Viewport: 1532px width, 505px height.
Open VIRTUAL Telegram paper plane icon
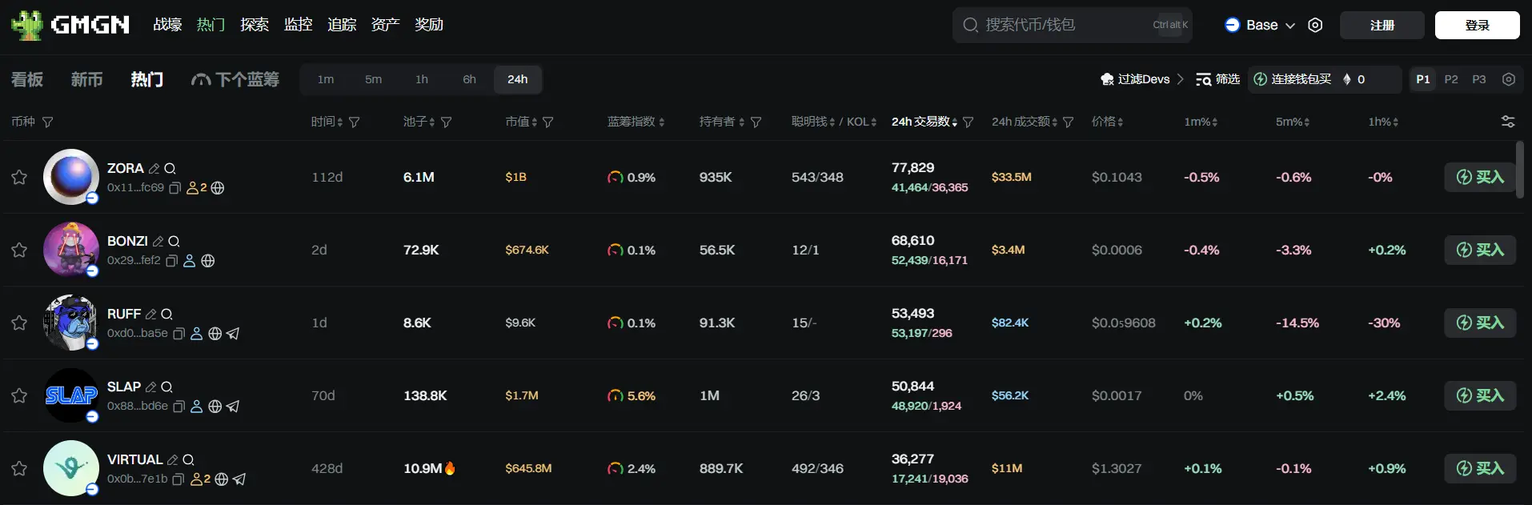click(239, 479)
